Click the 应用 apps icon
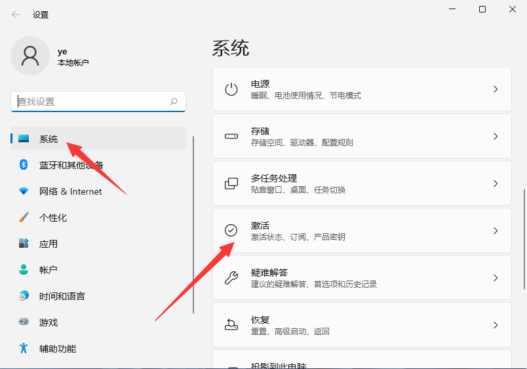This screenshot has width=527, height=369. click(24, 243)
